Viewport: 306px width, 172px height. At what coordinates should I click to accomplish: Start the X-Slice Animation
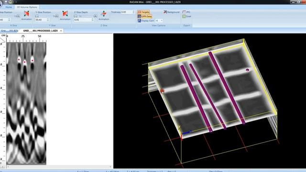click(x=27, y=15)
